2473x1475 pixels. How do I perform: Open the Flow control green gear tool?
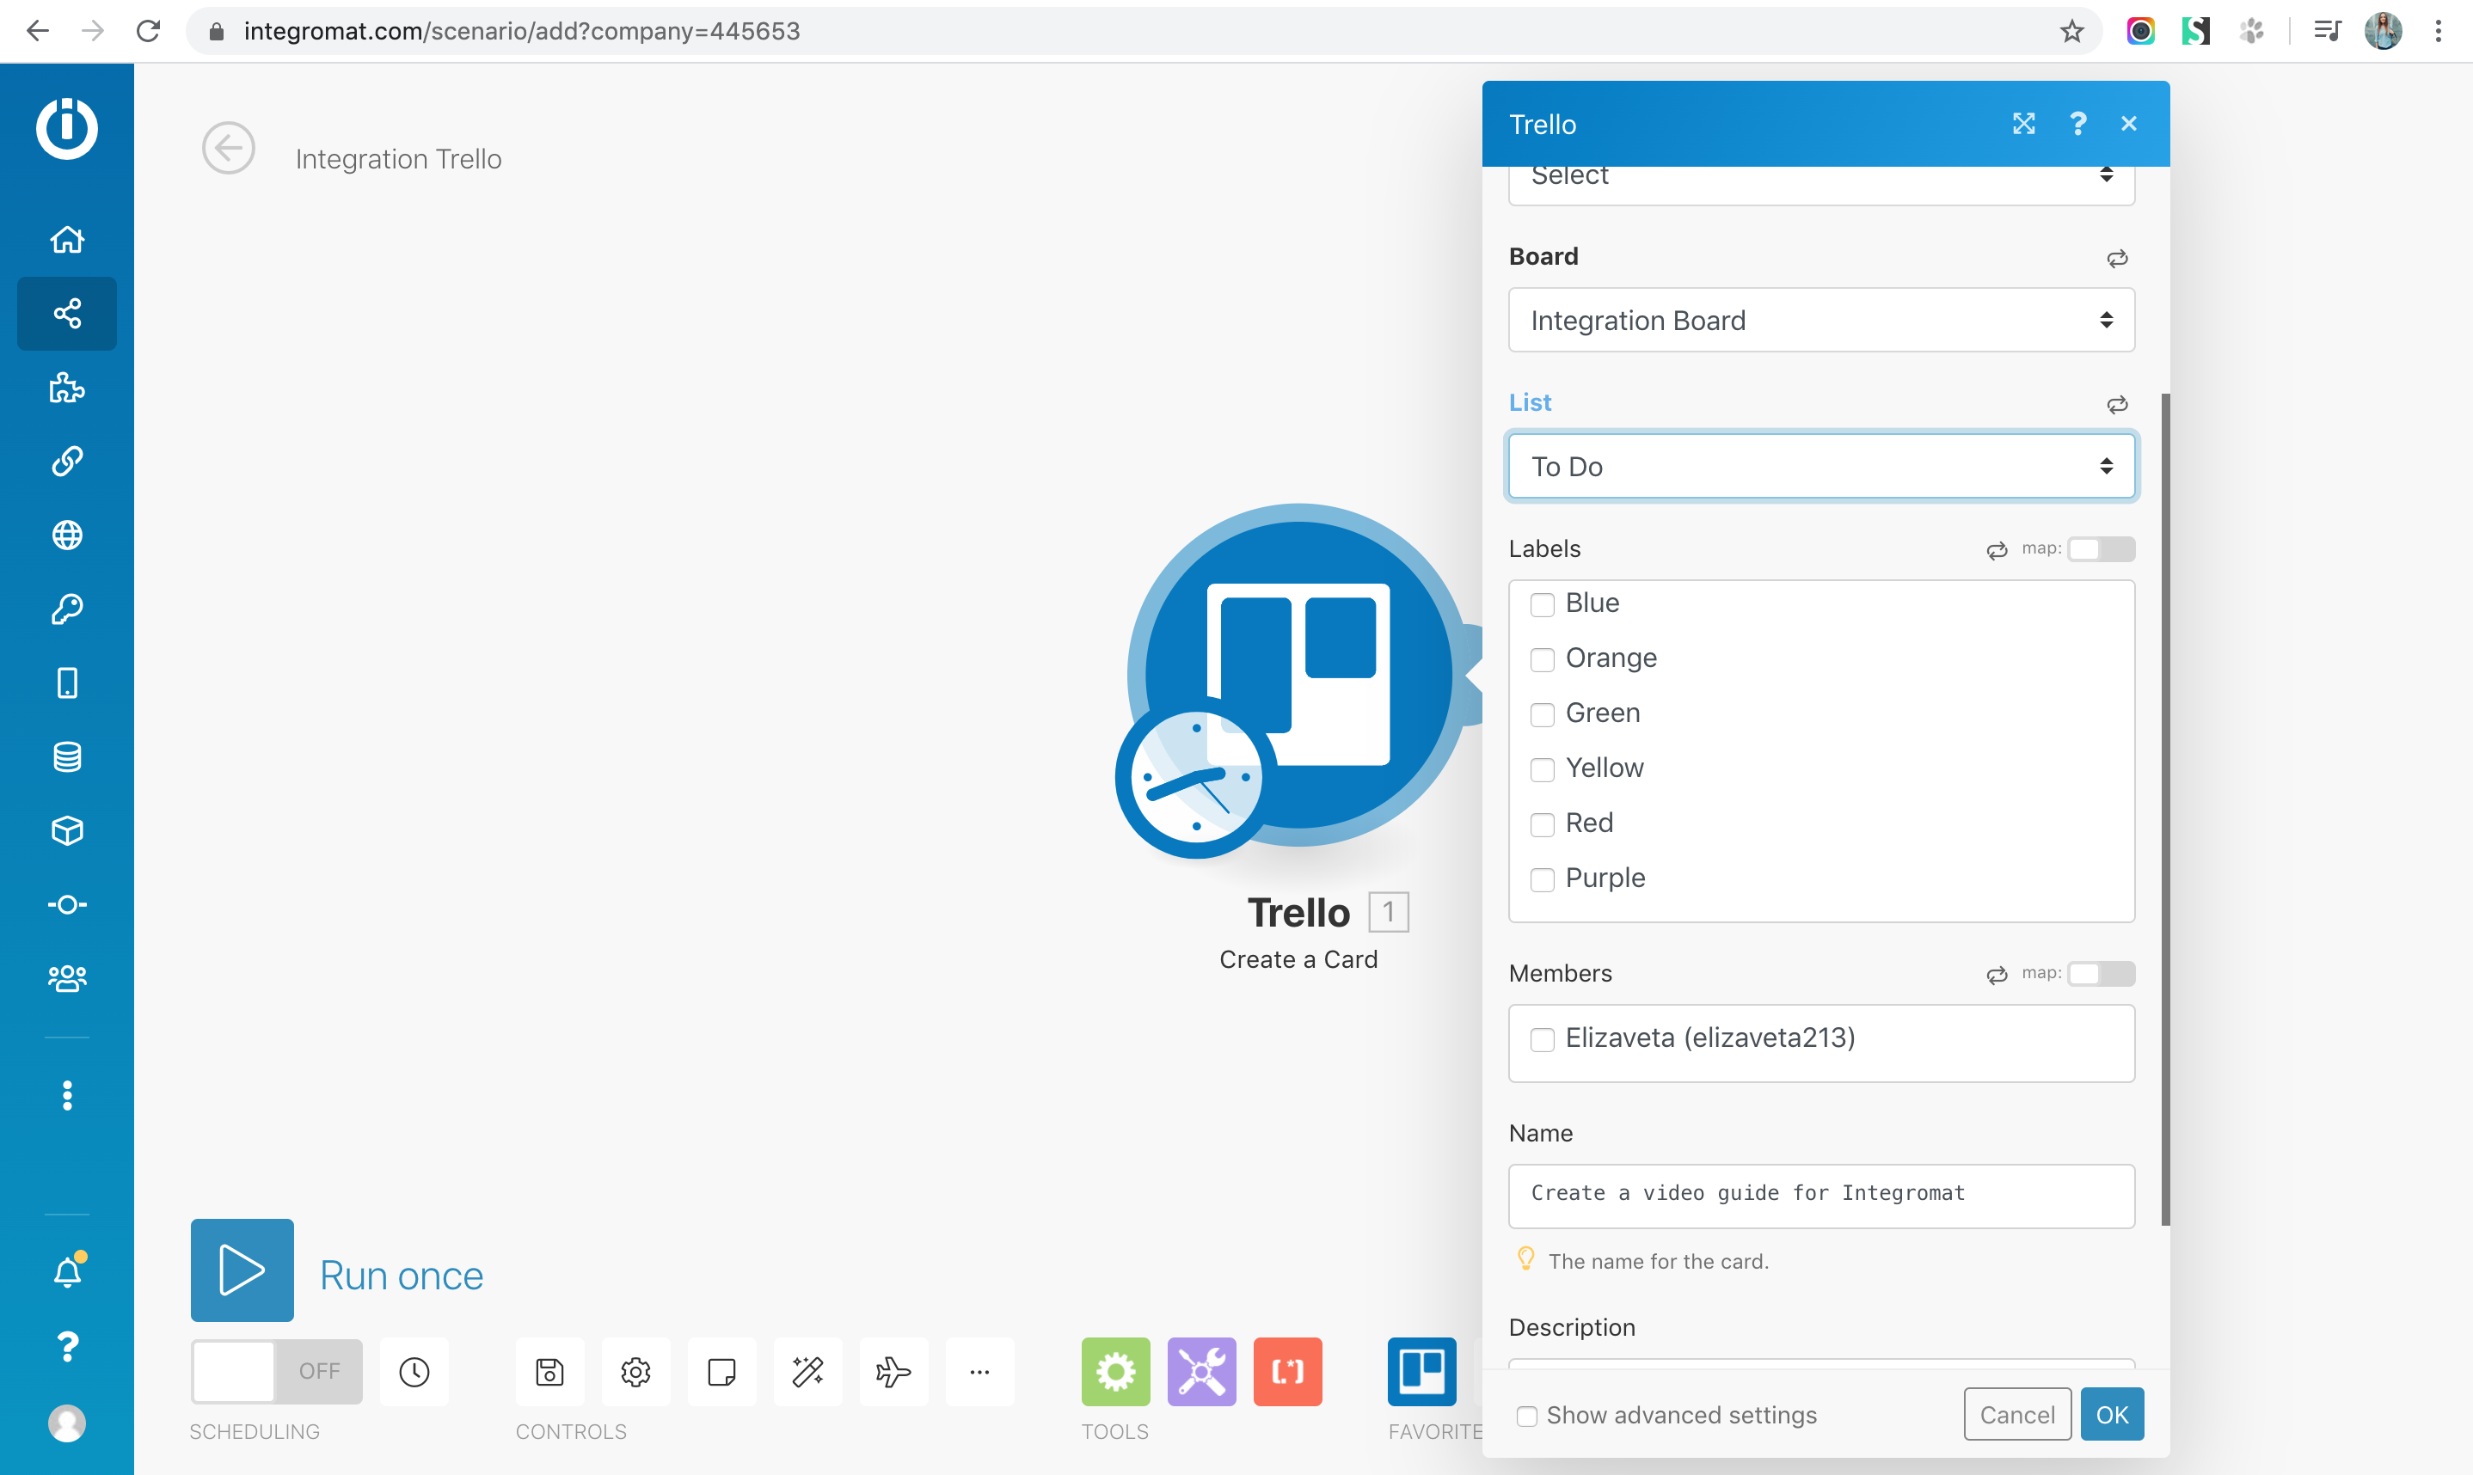1115,1372
